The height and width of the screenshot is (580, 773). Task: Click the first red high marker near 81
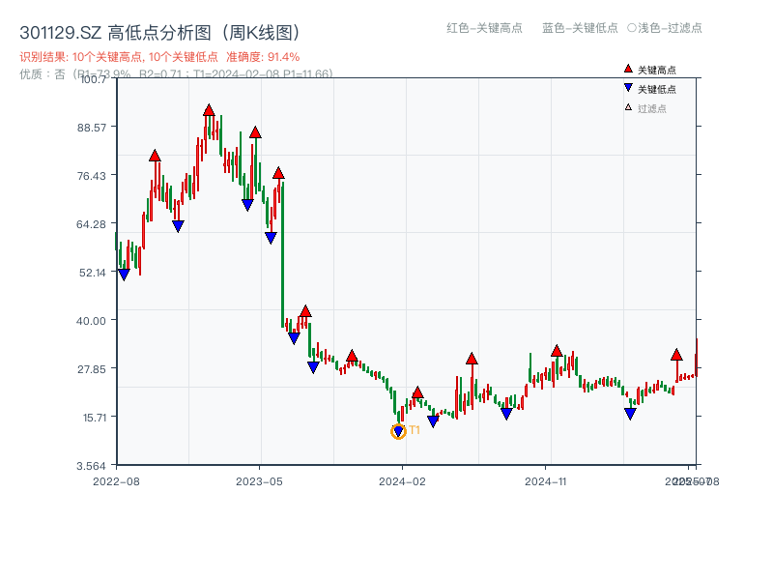tap(155, 156)
